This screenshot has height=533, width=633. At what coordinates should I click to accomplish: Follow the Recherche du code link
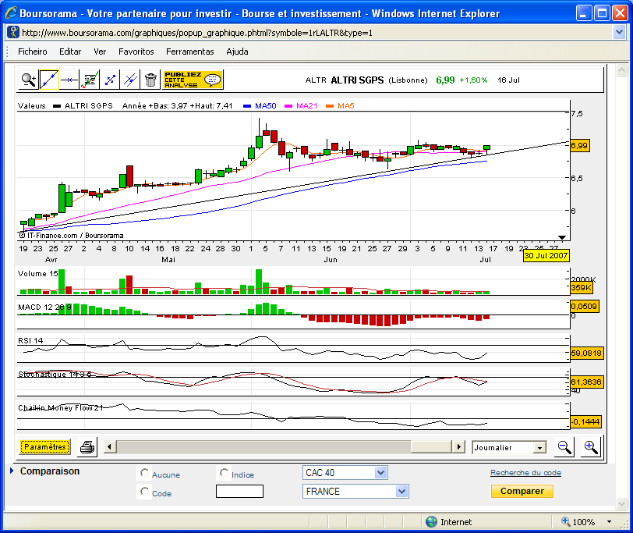click(525, 472)
